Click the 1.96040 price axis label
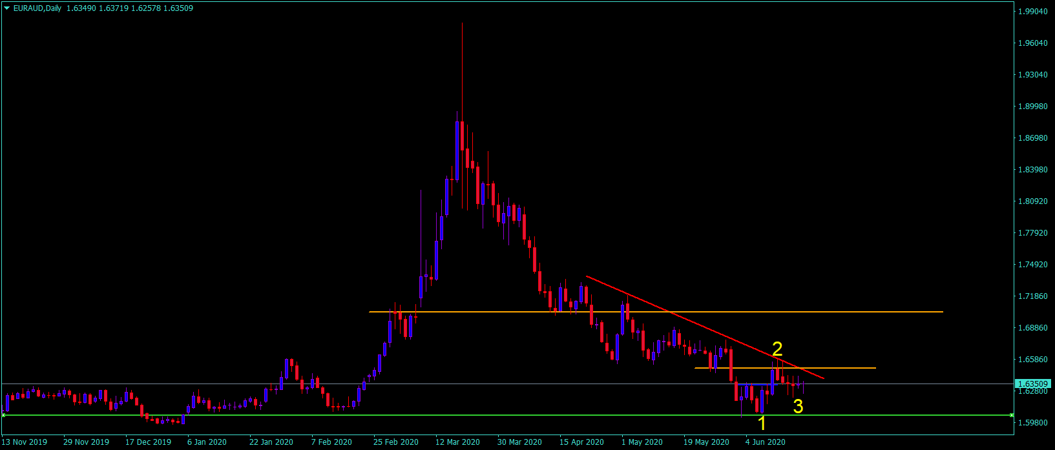Screen dimensions: 1055x450 coord(1032,43)
